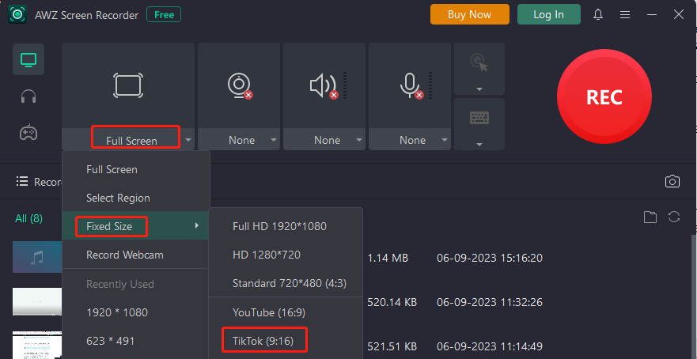
Task: Select recently used 1920 * 1080
Action: [x=135, y=312]
